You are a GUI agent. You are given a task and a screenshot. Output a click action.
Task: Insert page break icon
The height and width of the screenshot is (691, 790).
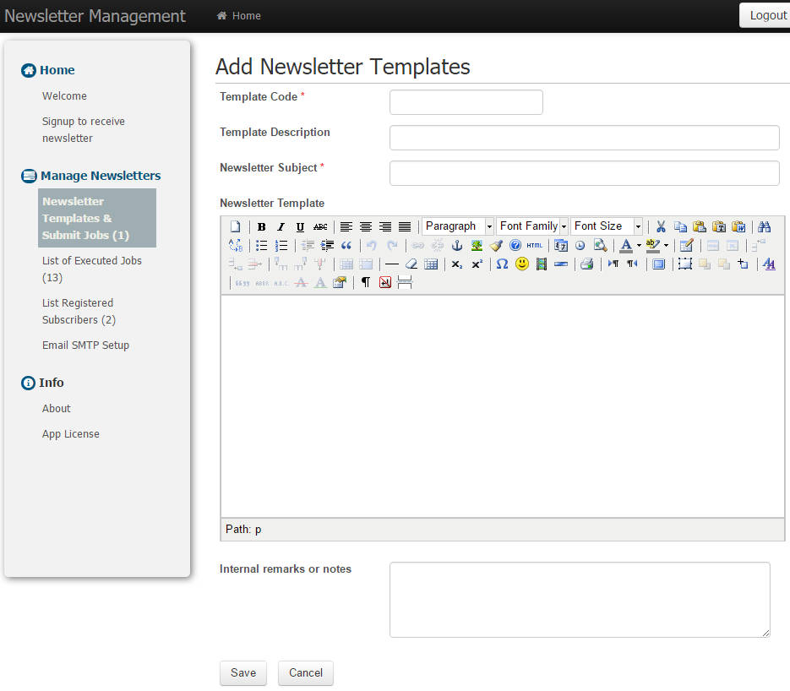[x=405, y=282]
